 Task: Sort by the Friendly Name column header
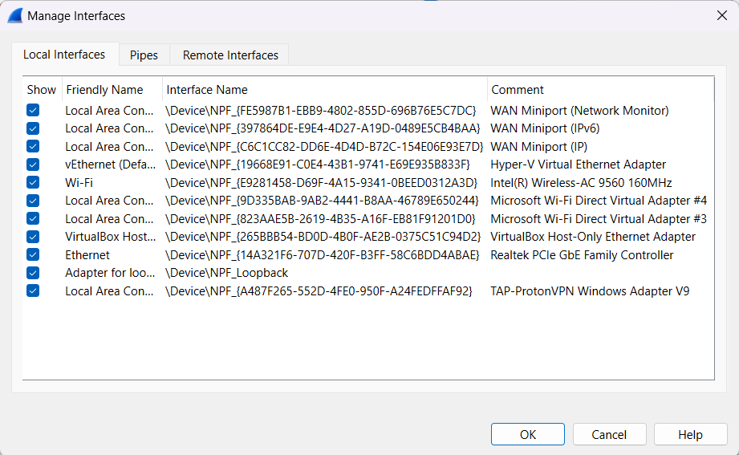coord(104,90)
